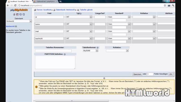Open the Standard dropdown for field id
Image resolution: width=181 pixels, height=102 pixels.
(119, 17)
